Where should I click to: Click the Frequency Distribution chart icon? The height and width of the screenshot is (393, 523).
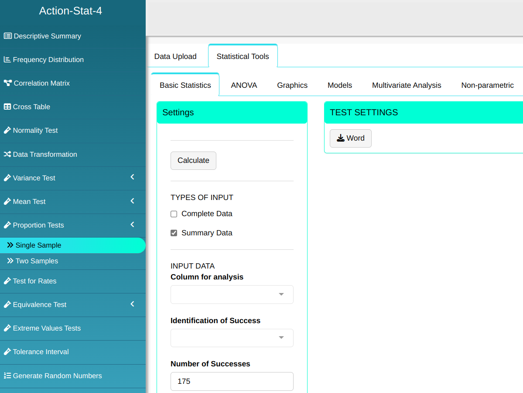click(x=7, y=60)
